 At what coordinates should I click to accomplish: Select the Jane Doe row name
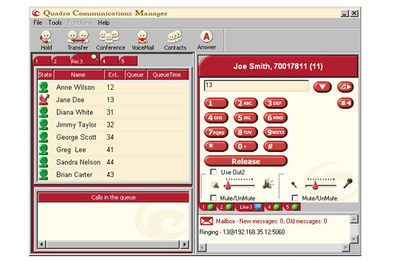[70, 100]
